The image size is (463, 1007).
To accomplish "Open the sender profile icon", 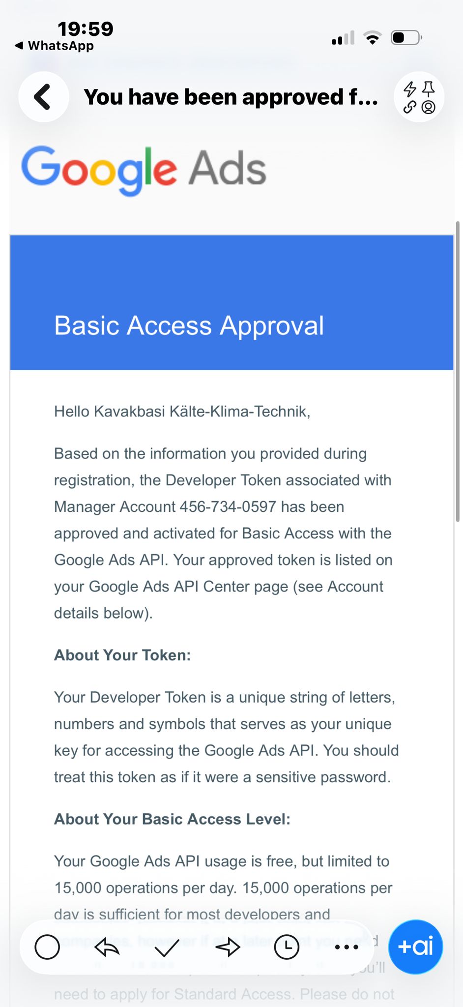I will (x=429, y=107).
